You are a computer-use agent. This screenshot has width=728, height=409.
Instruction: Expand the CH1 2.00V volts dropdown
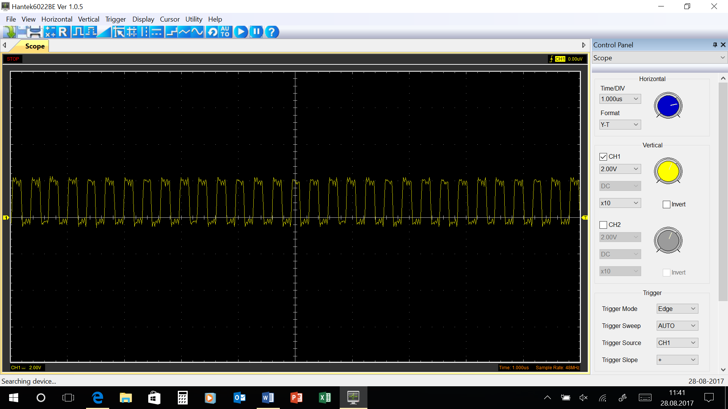[x=620, y=169]
